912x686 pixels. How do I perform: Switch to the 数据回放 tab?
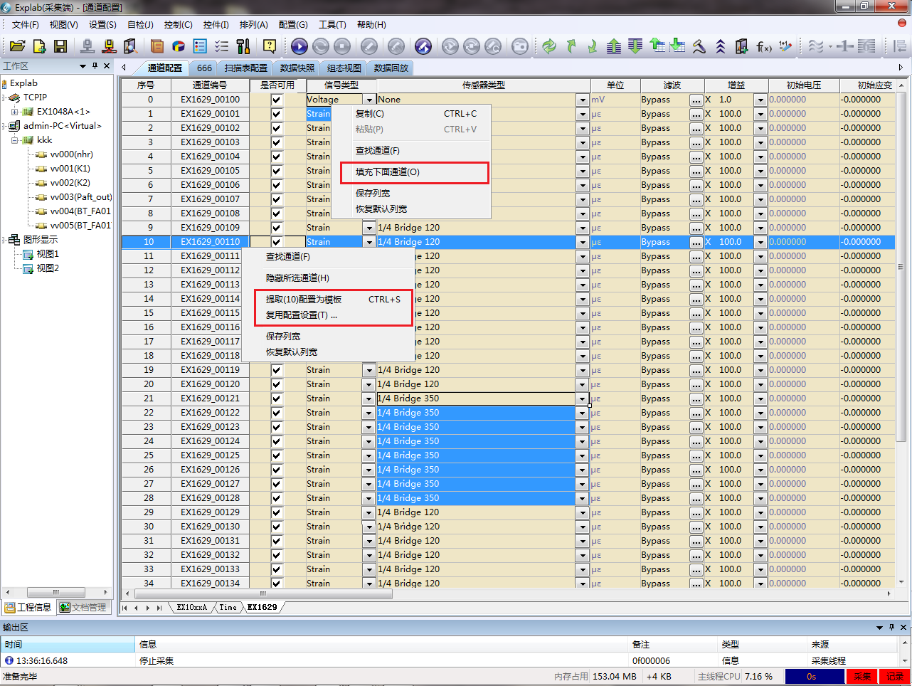[x=391, y=68]
